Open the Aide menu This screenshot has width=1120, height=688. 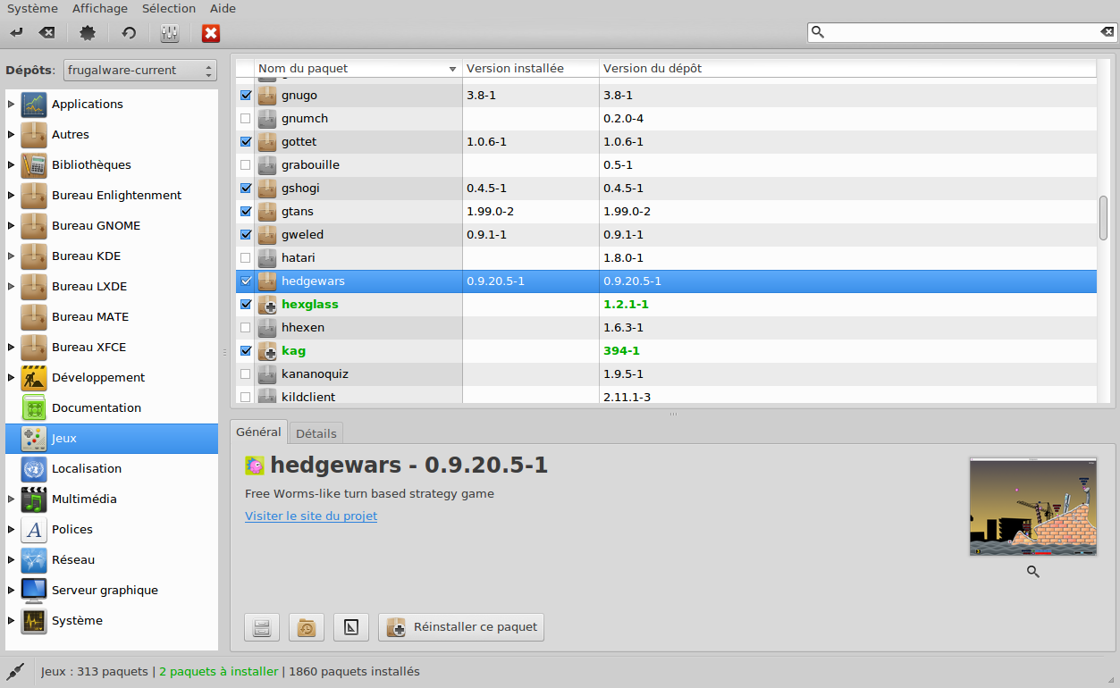(223, 8)
